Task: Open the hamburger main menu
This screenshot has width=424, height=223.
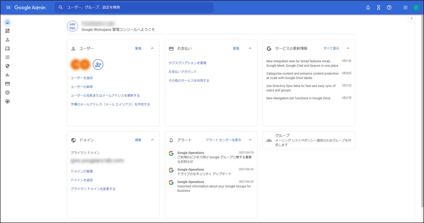Action: tap(8, 7)
